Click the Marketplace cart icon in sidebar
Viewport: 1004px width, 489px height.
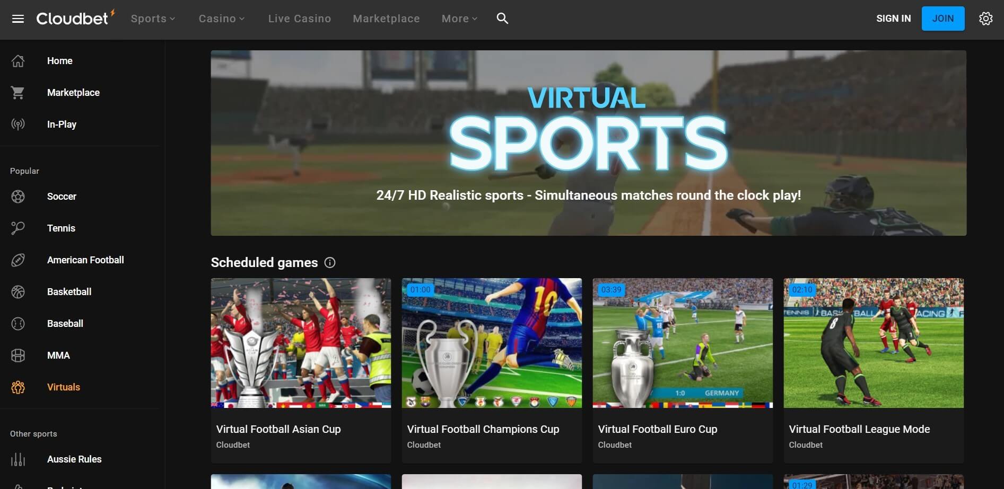tap(18, 93)
